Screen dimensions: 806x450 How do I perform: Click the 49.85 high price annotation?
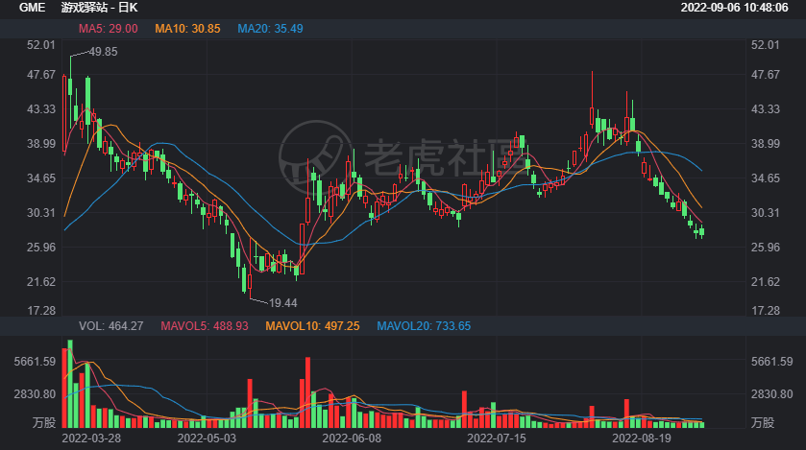103,52
